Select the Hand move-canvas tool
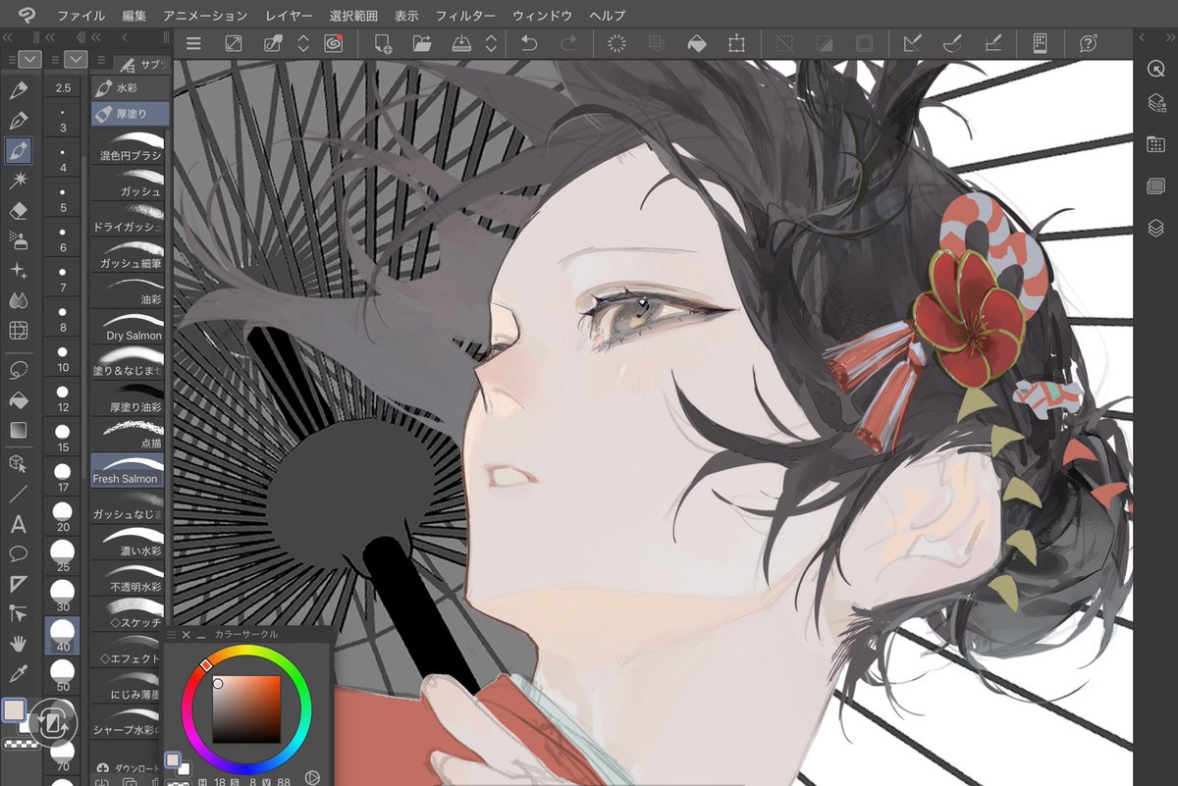1178x786 pixels. point(18,644)
